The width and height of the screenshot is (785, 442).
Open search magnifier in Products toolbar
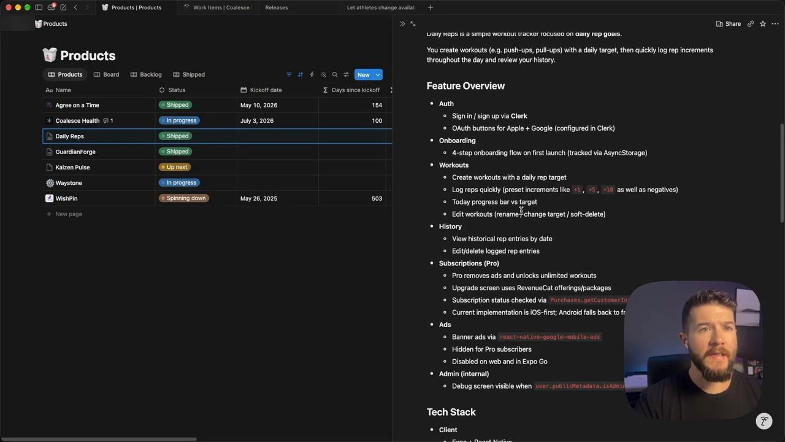pos(335,75)
